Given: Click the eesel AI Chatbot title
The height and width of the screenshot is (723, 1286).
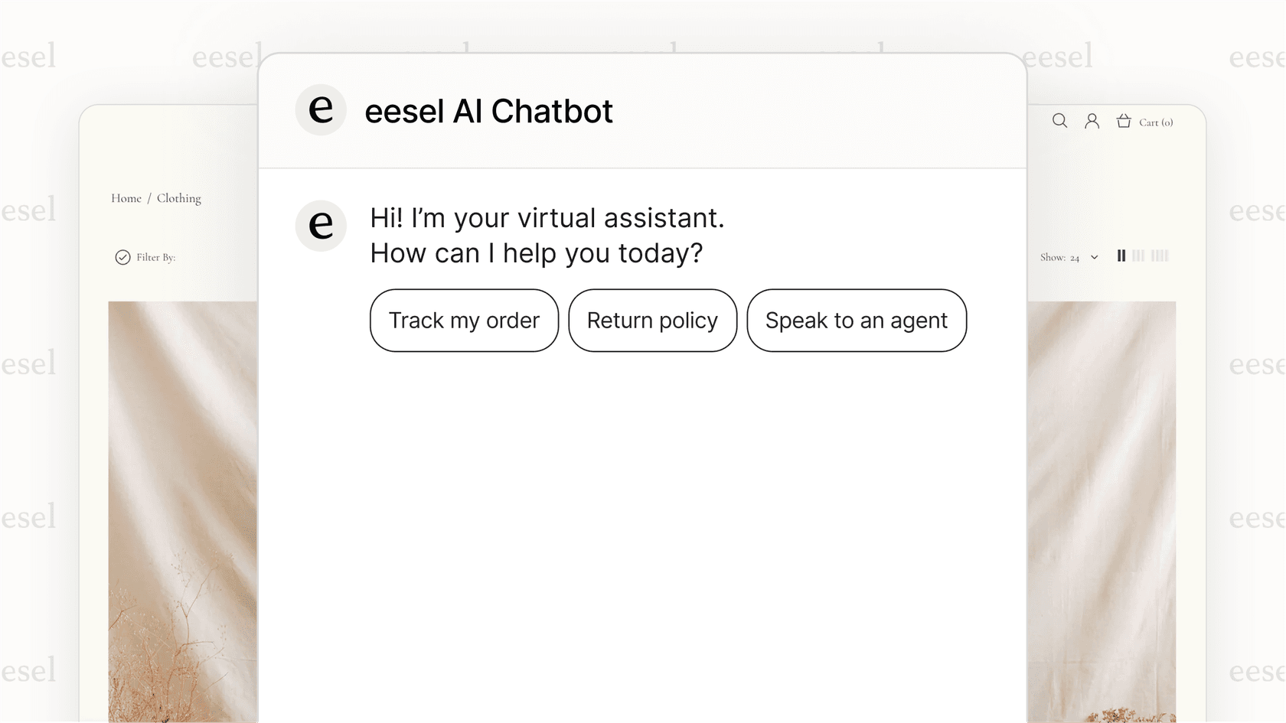Looking at the screenshot, I should pyautogui.click(x=488, y=111).
